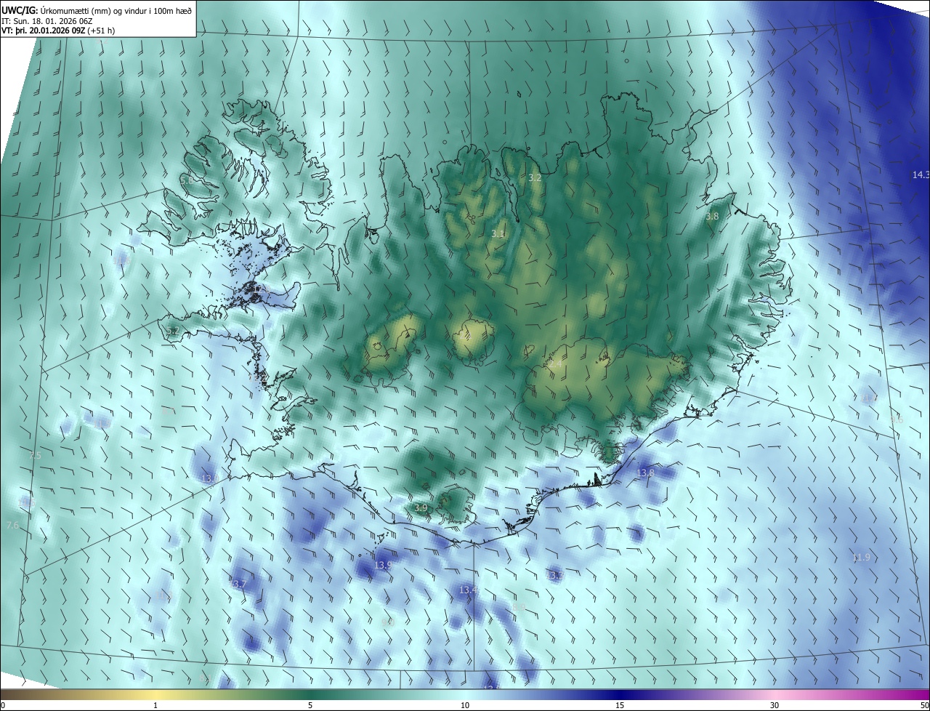Click the legend tick label 0
This screenshot has height=711, width=930.
click(x=3, y=705)
